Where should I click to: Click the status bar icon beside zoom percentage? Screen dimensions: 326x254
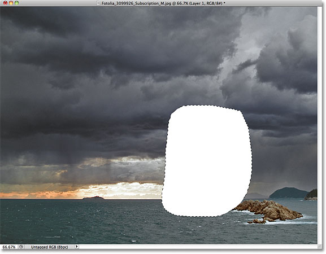coord(21,247)
